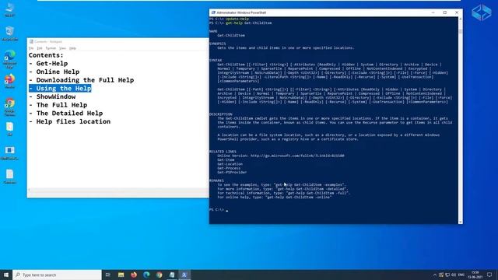Screen dimensions: 498x280
Task: Click the Notepad title bar icon
Action: point(31,41)
